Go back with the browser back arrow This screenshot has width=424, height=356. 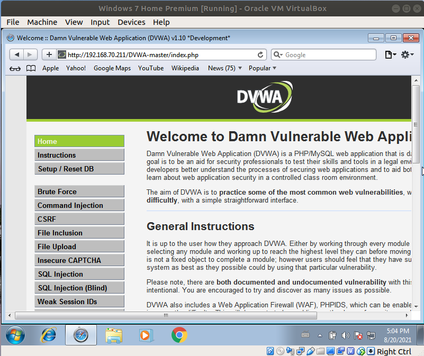tap(17, 55)
